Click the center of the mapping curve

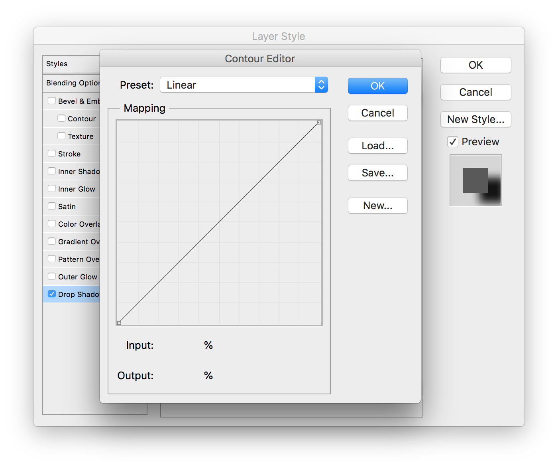[x=219, y=222]
